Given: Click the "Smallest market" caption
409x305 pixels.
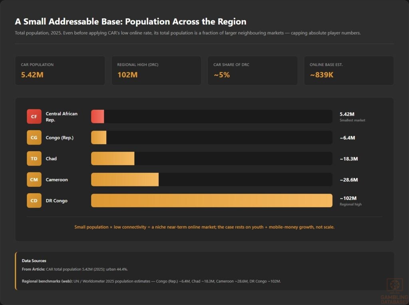Looking at the screenshot, I should coord(352,120).
